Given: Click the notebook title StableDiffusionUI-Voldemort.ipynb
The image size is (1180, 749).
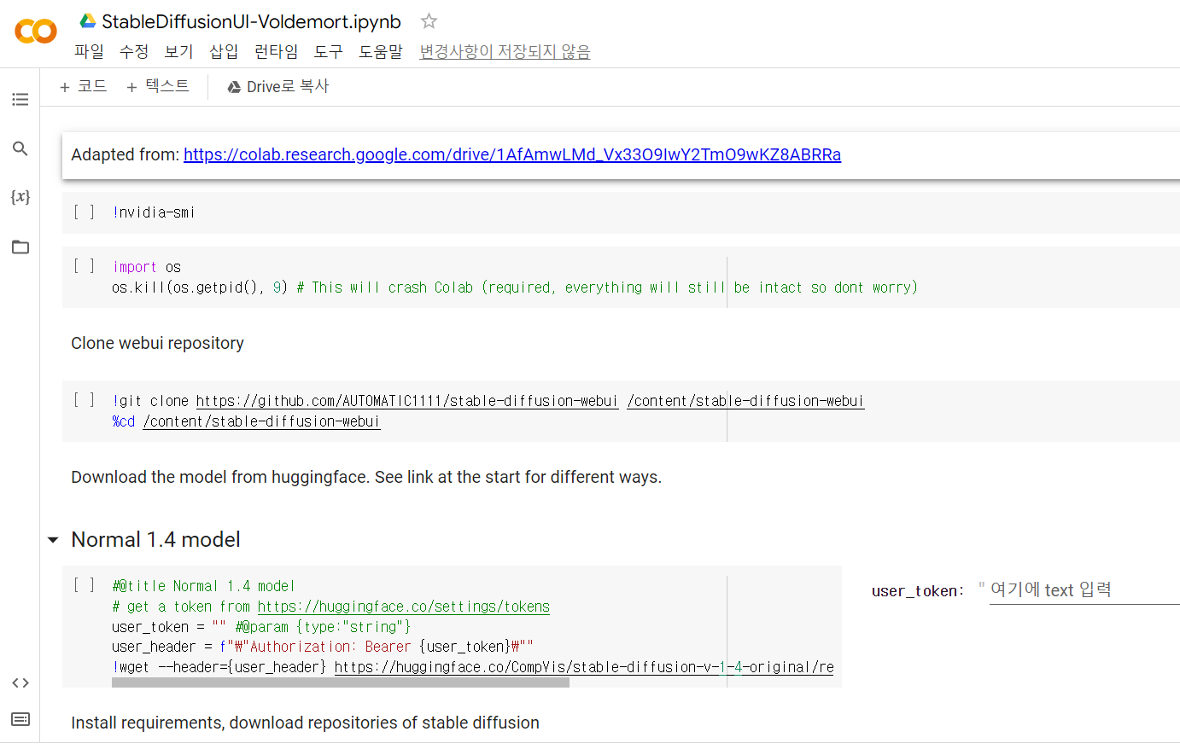Looking at the screenshot, I should (251, 21).
